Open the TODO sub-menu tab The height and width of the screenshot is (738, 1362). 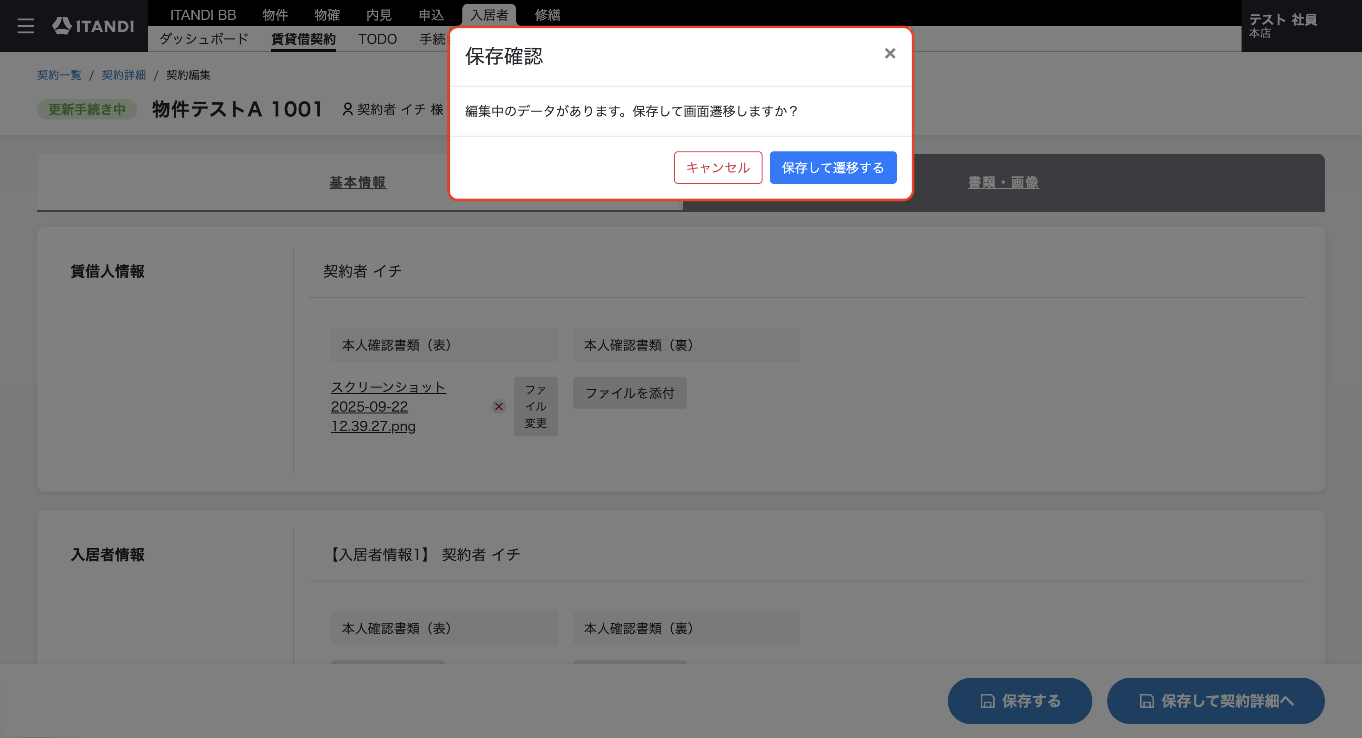point(377,39)
